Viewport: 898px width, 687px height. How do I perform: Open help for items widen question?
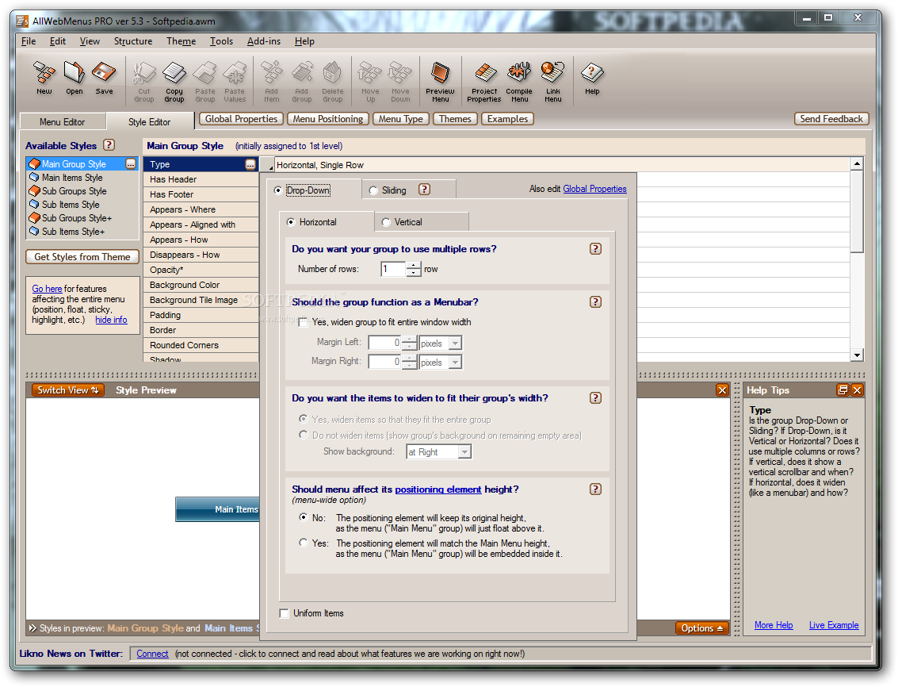(595, 397)
